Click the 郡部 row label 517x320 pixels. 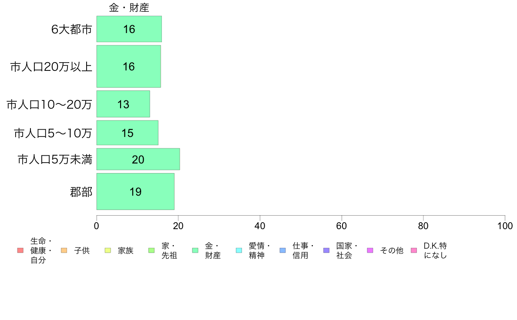81,192
